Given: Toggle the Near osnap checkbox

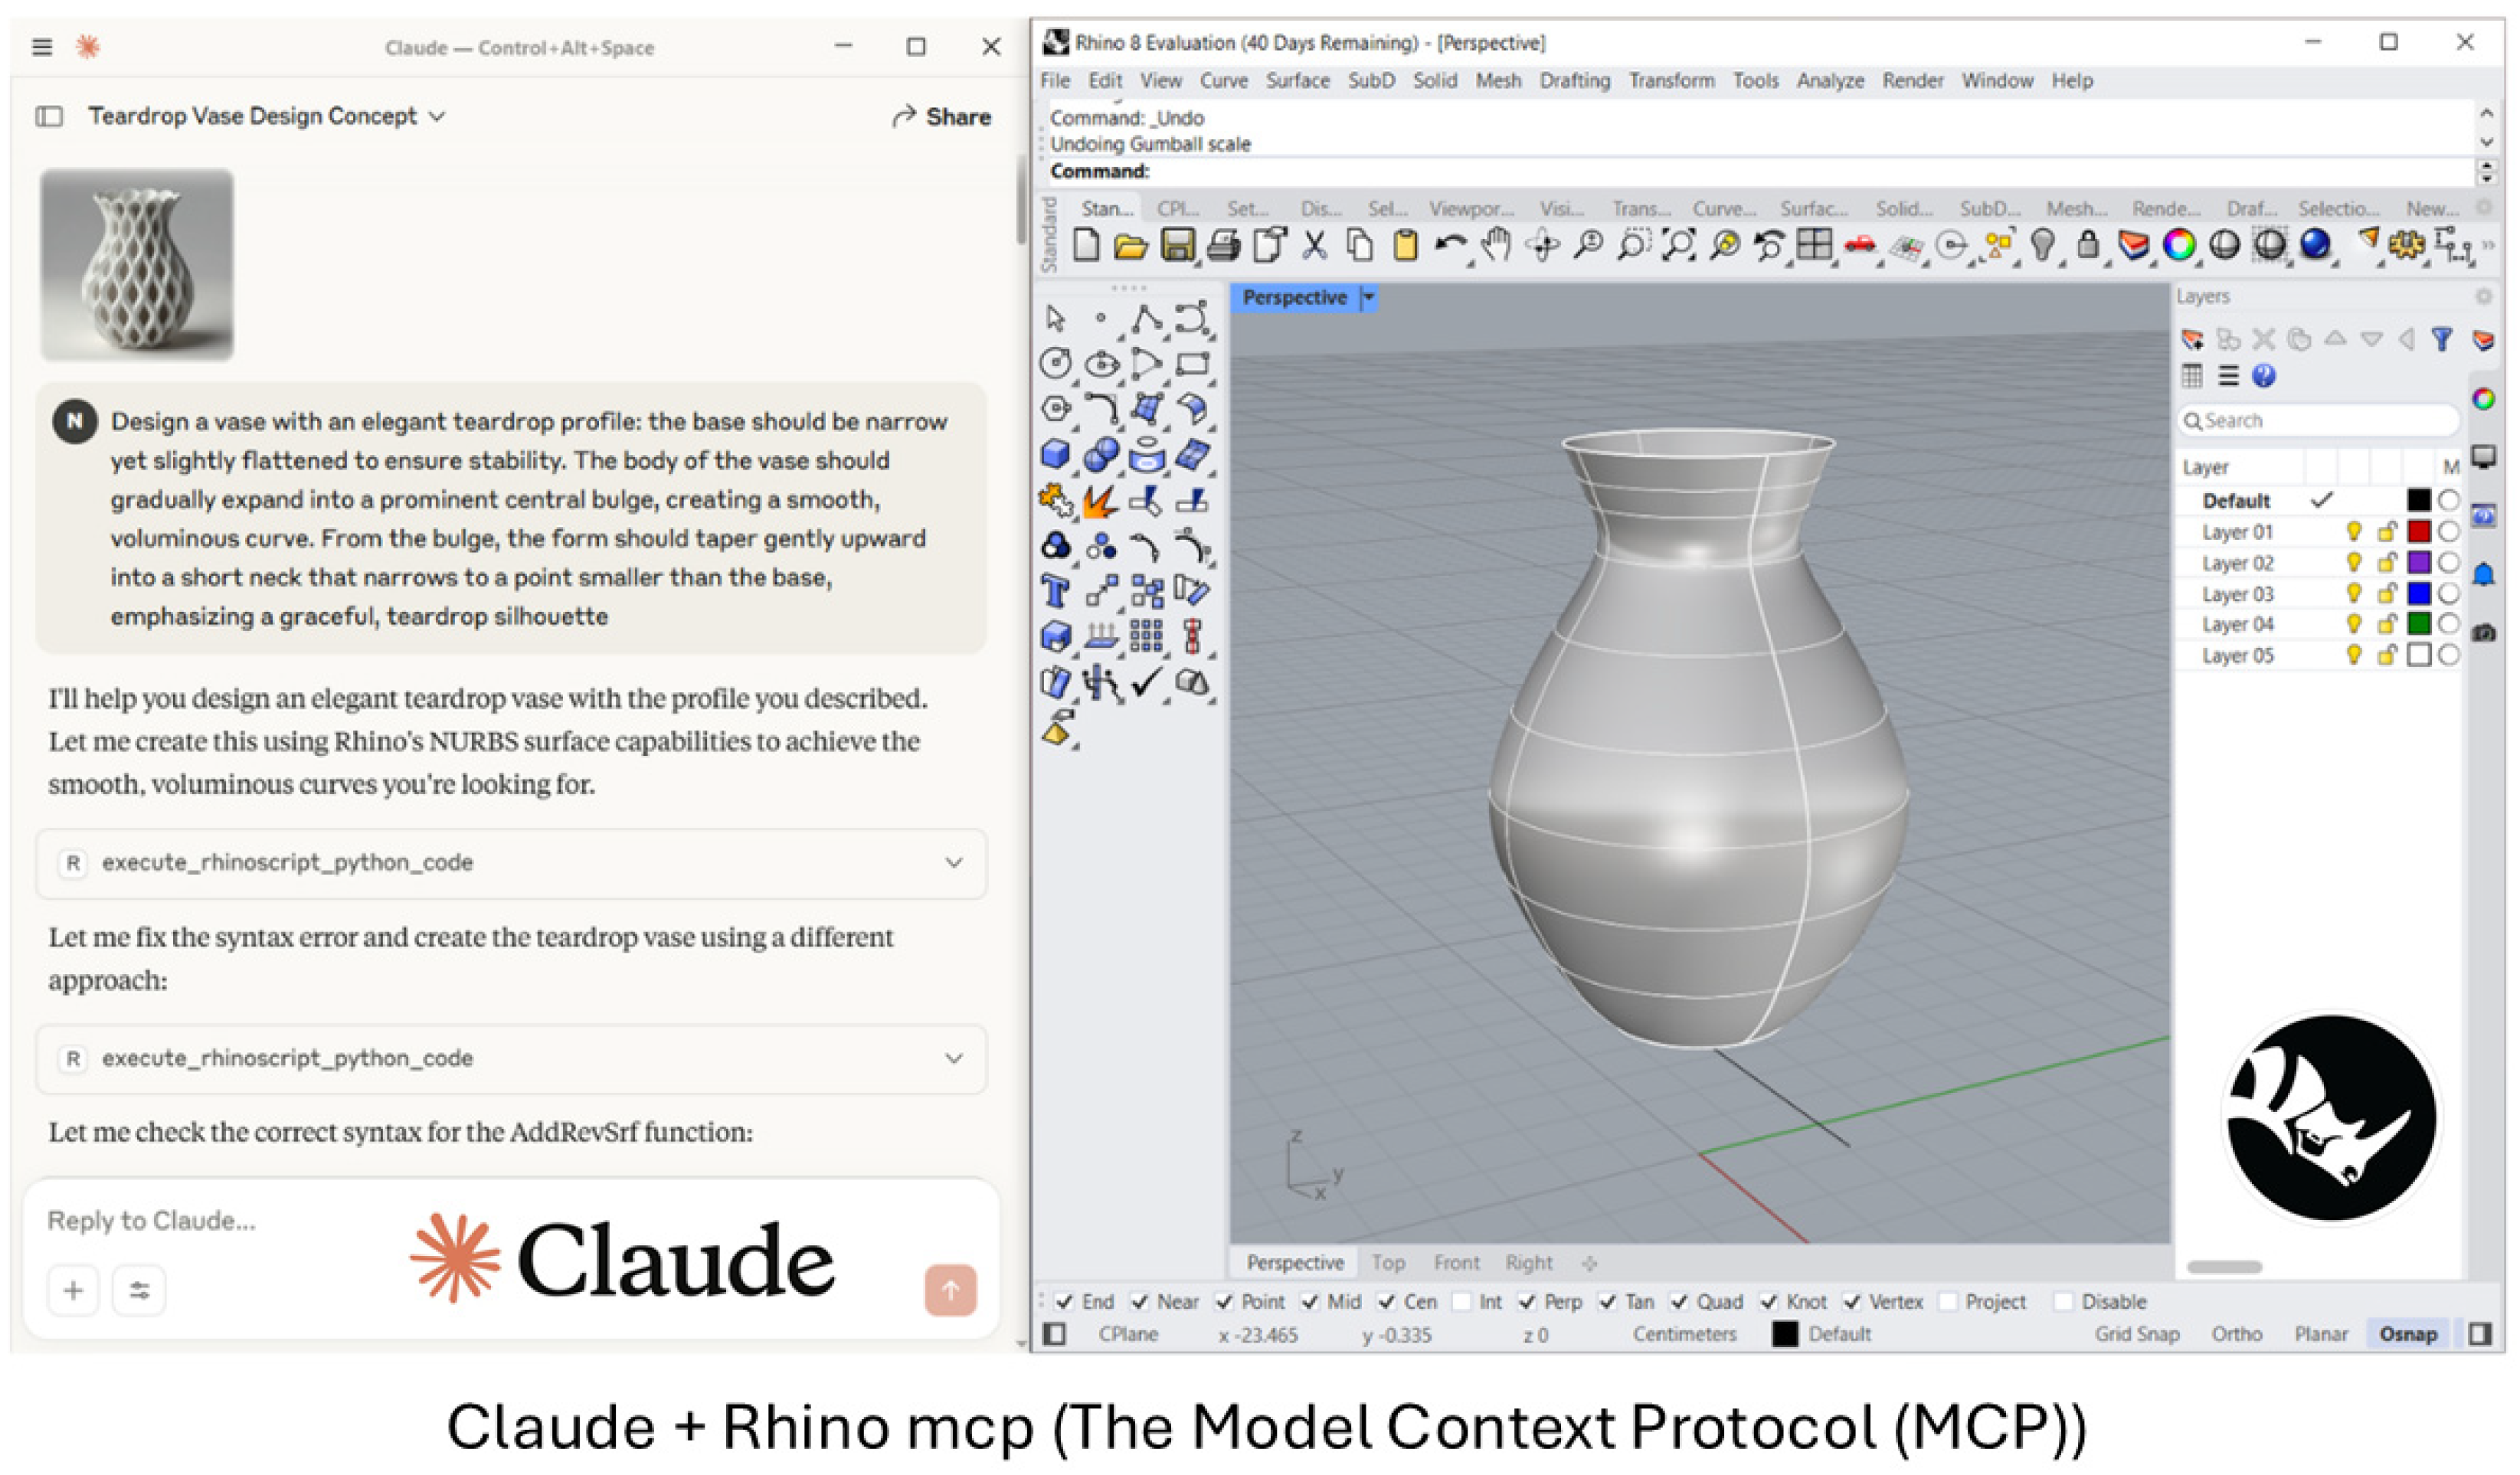Looking at the screenshot, I should (x=1139, y=1301).
